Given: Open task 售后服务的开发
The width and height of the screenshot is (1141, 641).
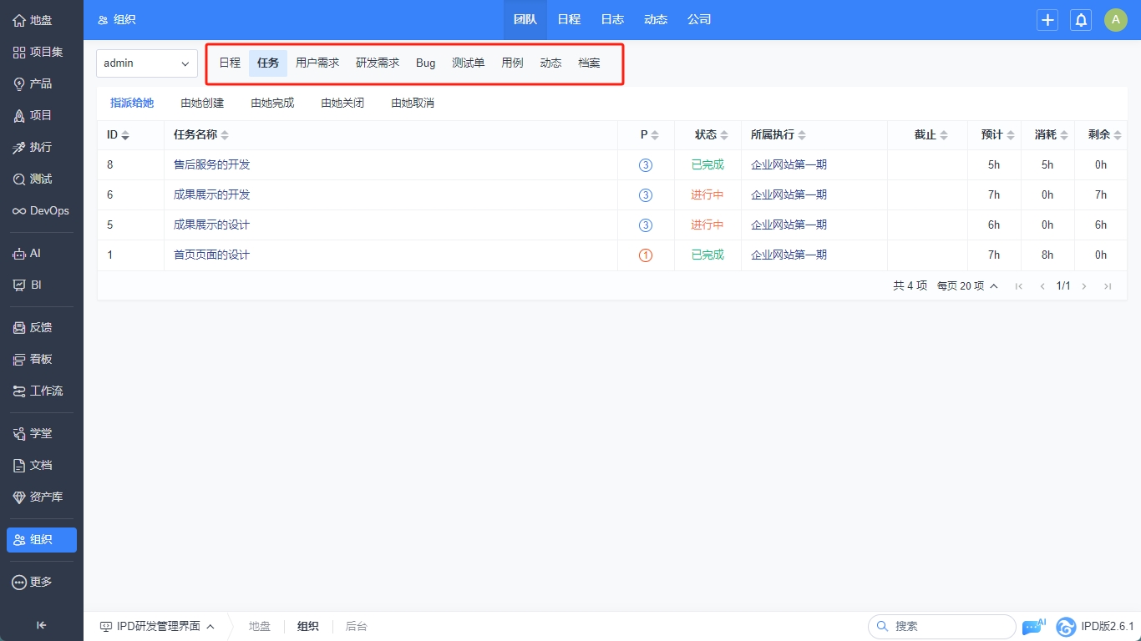Looking at the screenshot, I should [x=211, y=165].
